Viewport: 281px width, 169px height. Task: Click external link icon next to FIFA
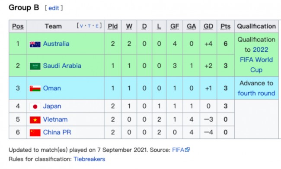point(187,150)
